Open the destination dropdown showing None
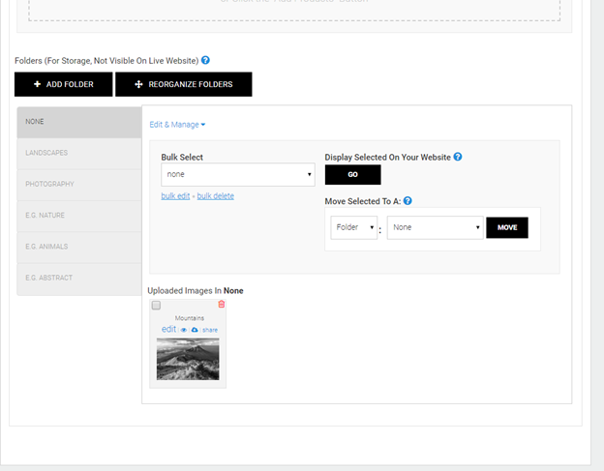 click(434, 228)
